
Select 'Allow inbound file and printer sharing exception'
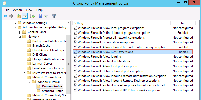coord(122,47)
